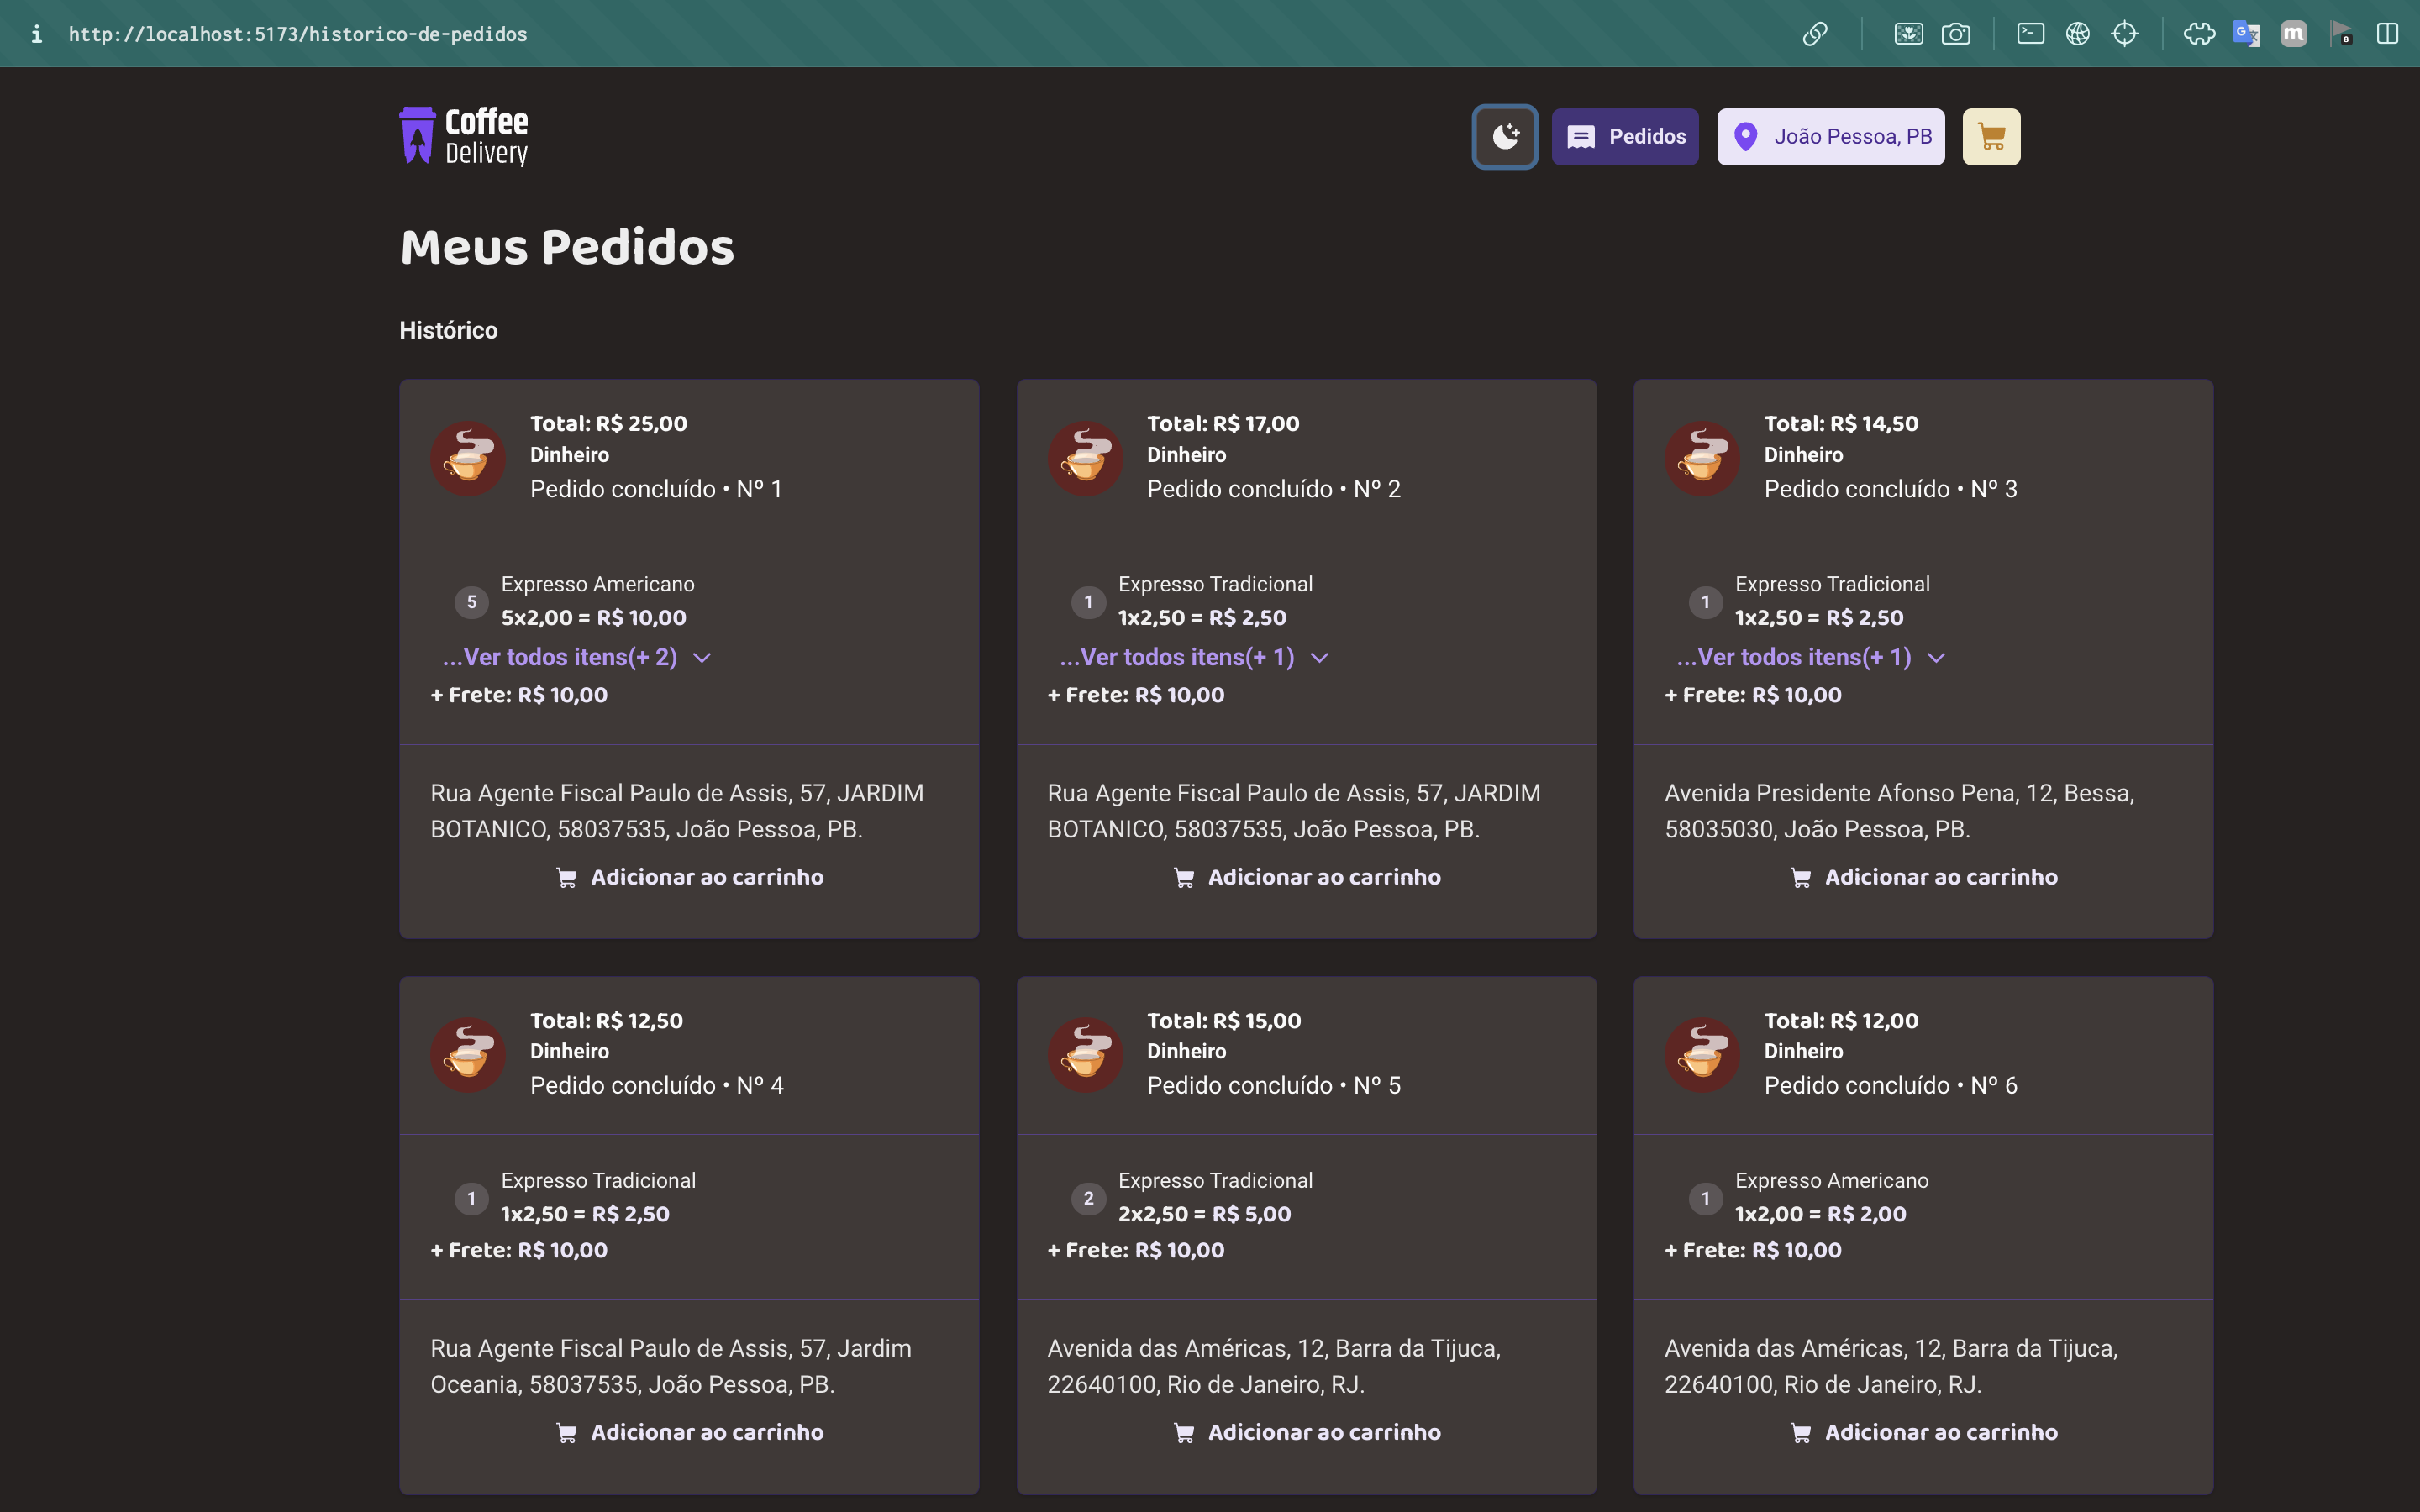
Task: Click the camera screenshot icon in toolbar
Action: click(x=1955, y=34)
